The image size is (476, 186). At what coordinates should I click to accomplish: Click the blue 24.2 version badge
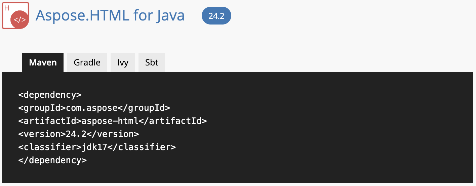coord(216,16)
